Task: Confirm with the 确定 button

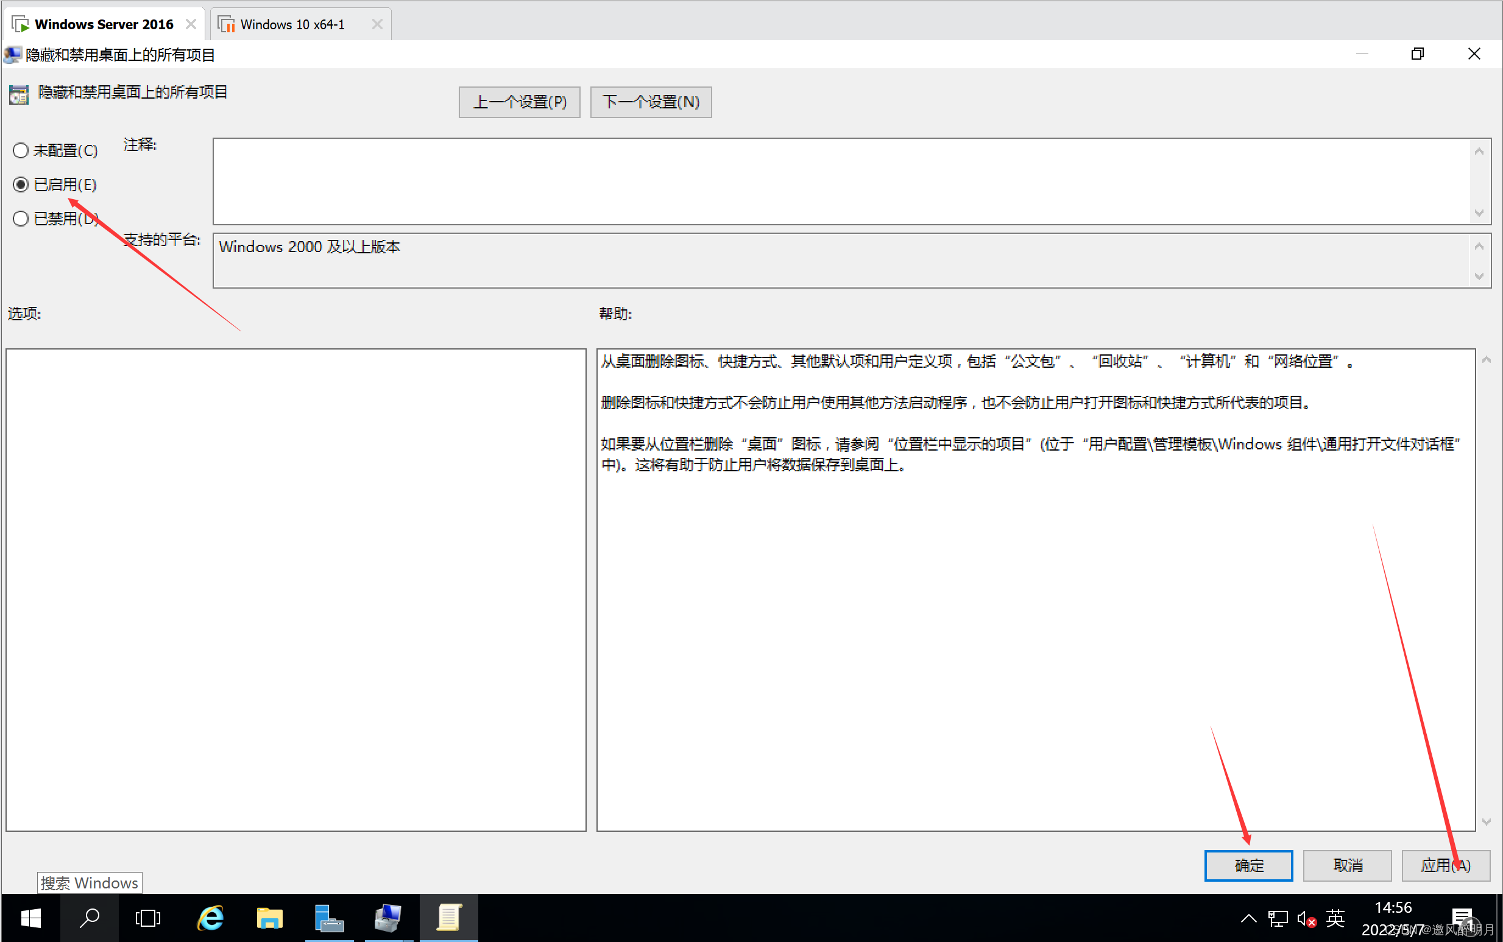Action: click(x=1248, y=865)
